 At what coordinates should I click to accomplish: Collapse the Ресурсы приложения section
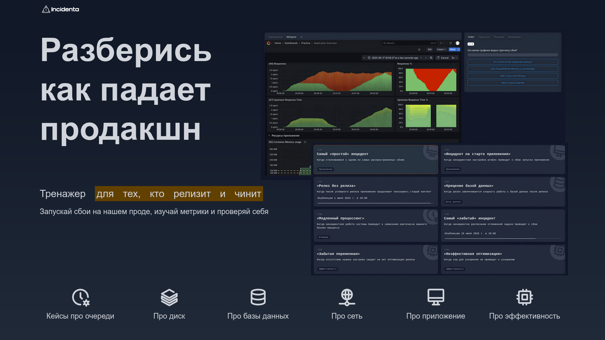click(x=269, y=136)
